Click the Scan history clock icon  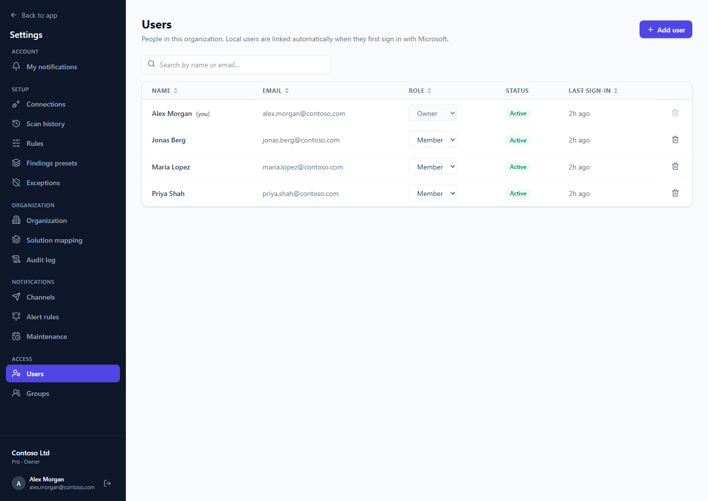click(x=16, y=124)
